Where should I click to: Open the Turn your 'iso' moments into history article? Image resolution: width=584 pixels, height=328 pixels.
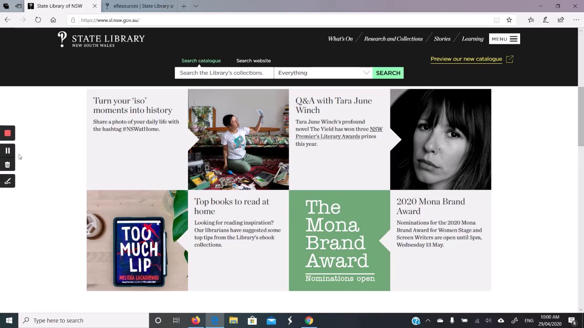coord(132,105)
